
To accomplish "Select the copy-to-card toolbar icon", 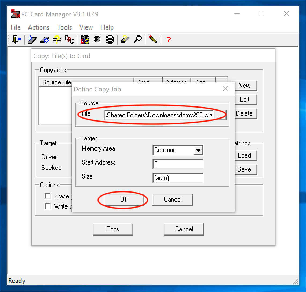I will pos(32,40).
